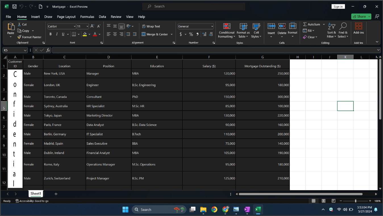This screenshot has width=383, height=216.
Task: Switch to the Formulas tab
Action: [87, 17]
